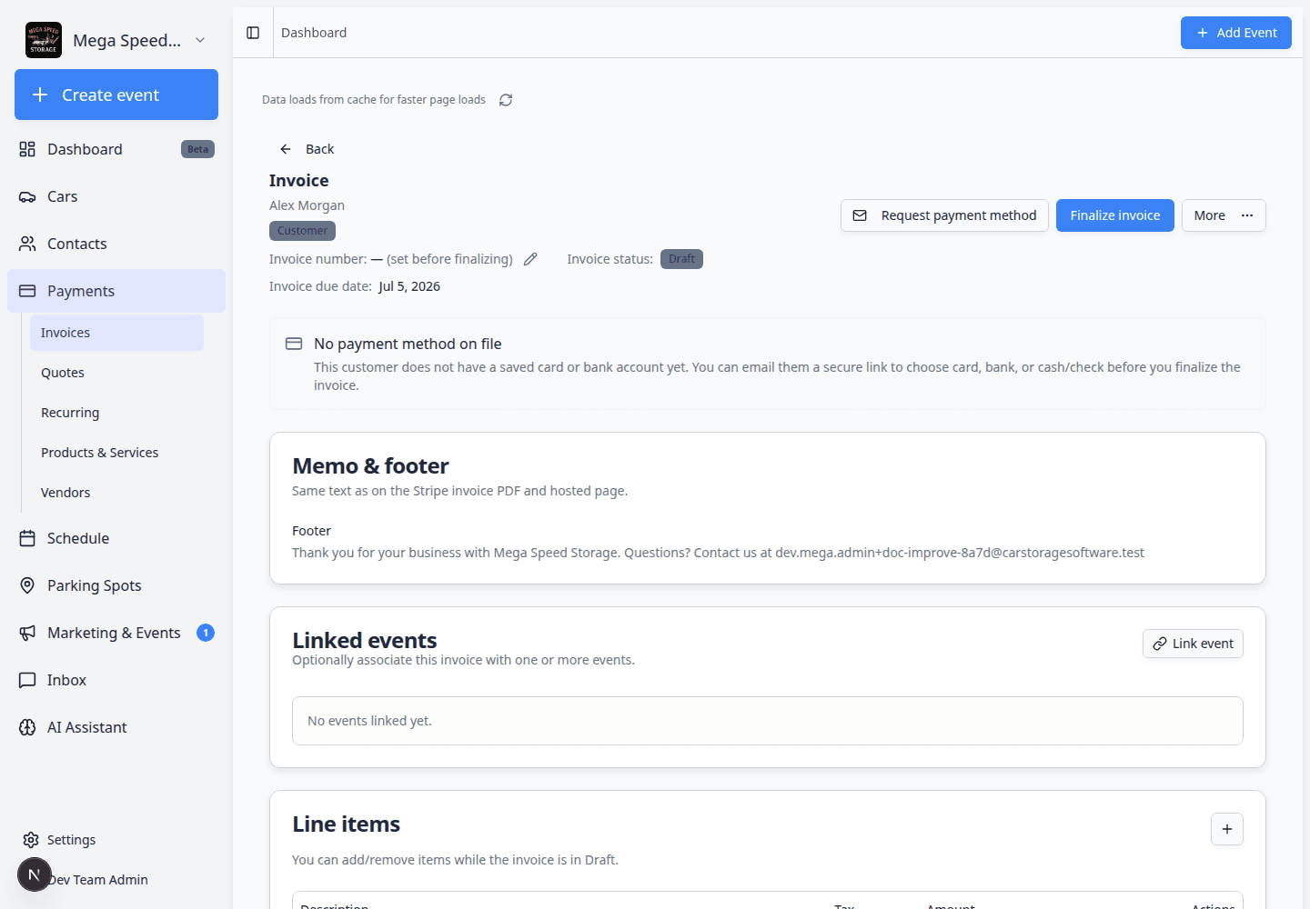The height and width of the screenshot is (909, 1310).
Task: Click the Inbox message icon
Action: 27,680
